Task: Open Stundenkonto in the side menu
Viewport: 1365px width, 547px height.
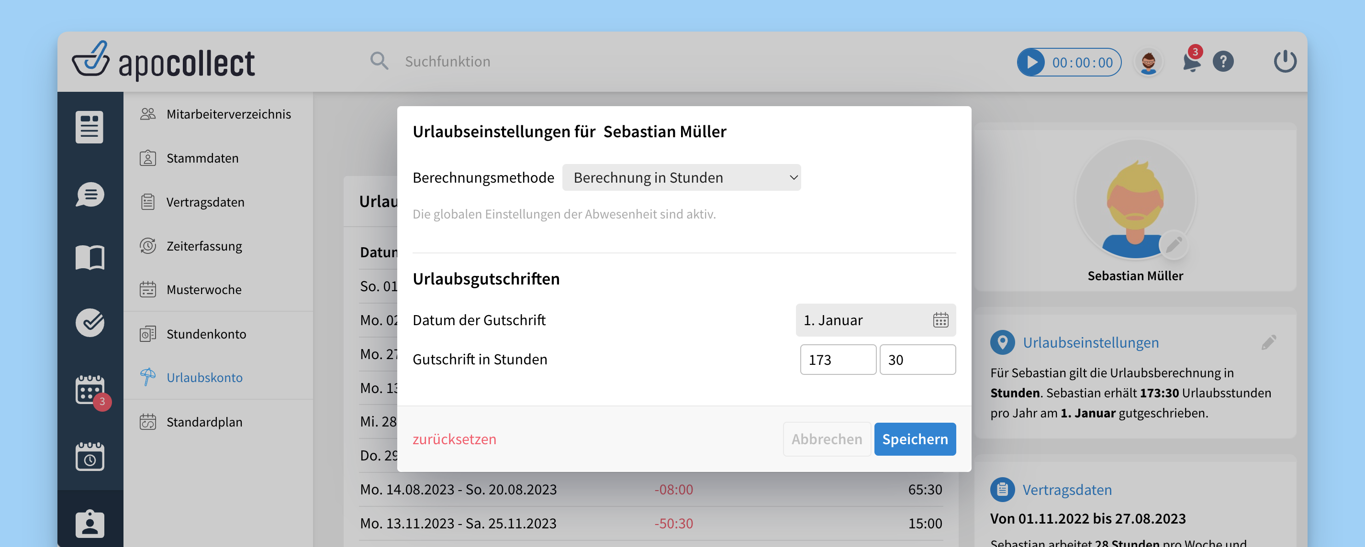Action: [x=206, y=334]
